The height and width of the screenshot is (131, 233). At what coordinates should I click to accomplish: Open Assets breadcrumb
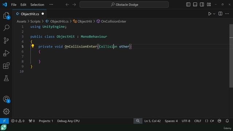21,21
